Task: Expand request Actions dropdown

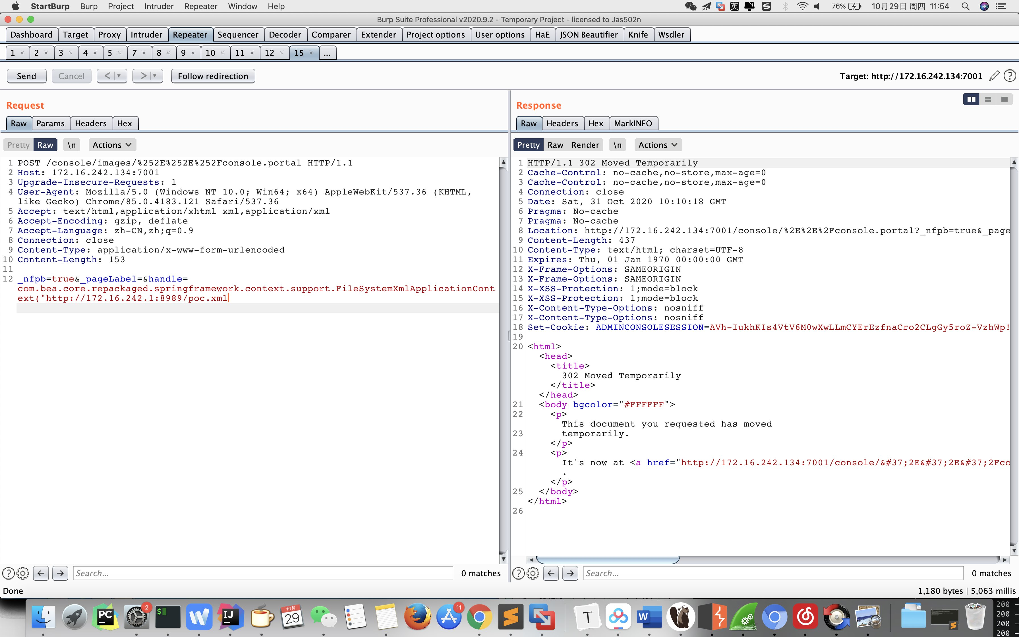Action: [x=112, y=145]
